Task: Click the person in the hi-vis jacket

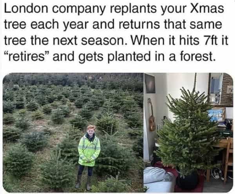Action: 89,157
